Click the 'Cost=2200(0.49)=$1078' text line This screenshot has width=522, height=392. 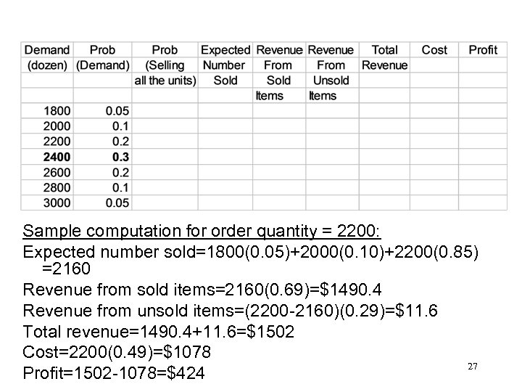click(x=116, y=354)
